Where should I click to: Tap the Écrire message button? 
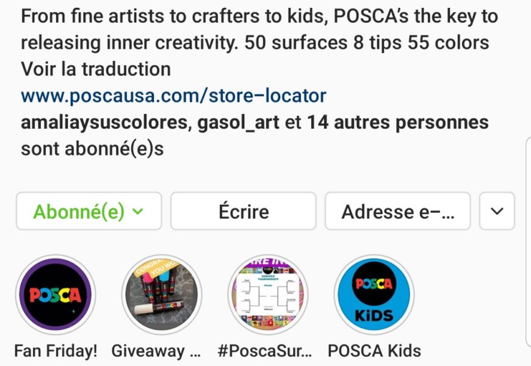point(243,212)
